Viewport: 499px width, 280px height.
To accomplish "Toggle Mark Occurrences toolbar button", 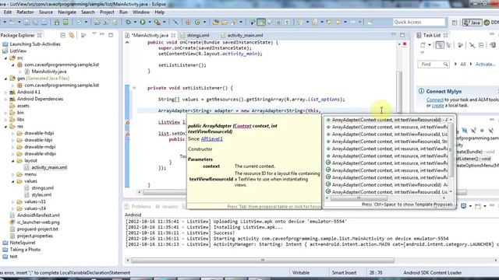I will (261, 23).
